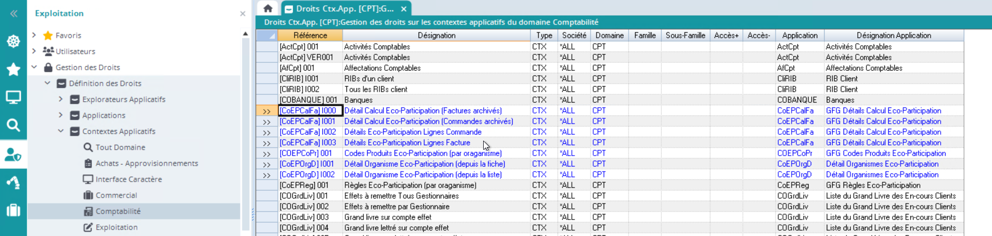Open the monitor screen sidebar icon
The image size is (992, 236).
click(13, 97)
